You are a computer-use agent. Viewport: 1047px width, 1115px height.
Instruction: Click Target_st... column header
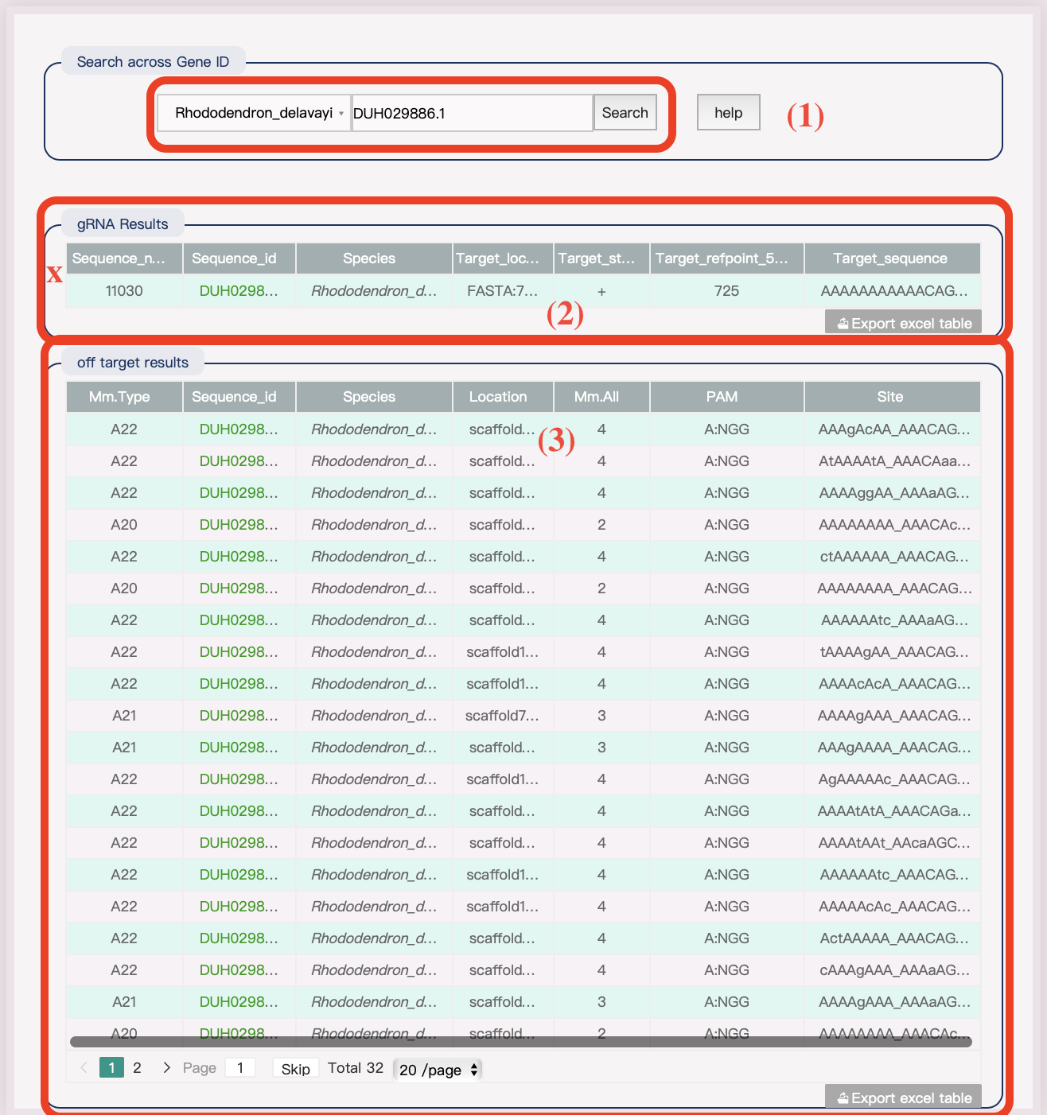pos(601,258)
